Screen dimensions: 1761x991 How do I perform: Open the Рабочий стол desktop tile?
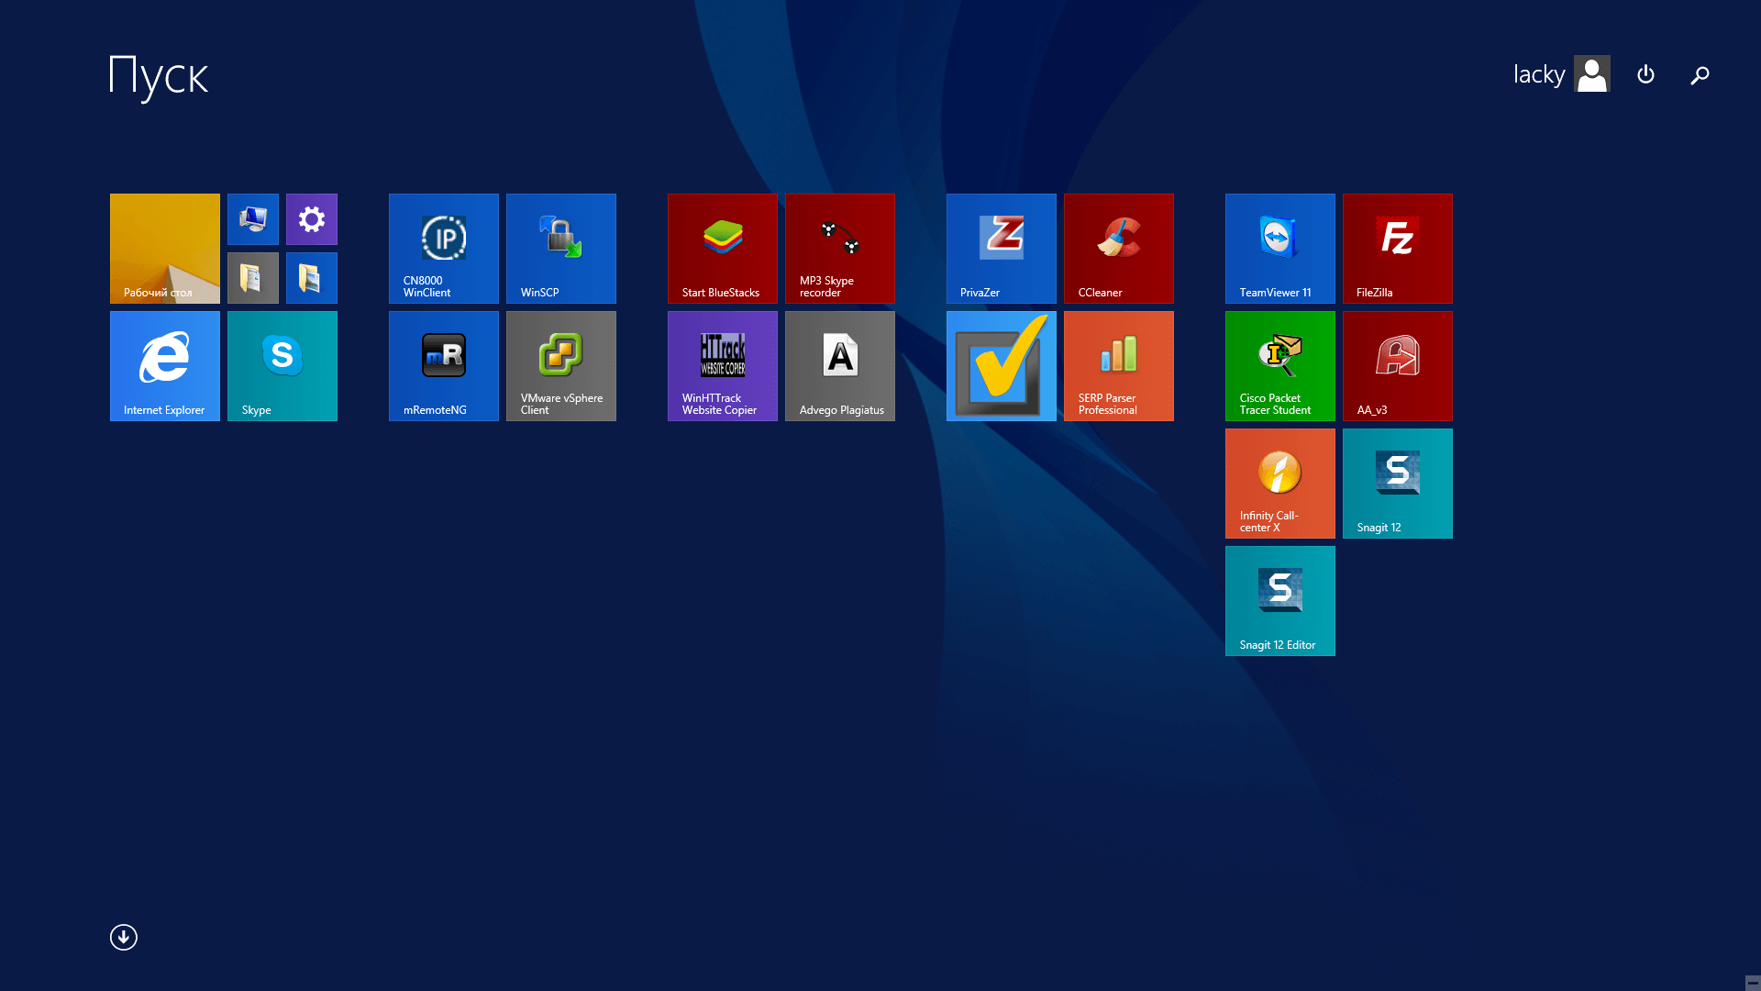coord(165,249)
